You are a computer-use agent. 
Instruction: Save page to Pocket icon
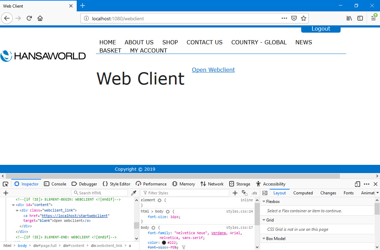coord(294,19)
